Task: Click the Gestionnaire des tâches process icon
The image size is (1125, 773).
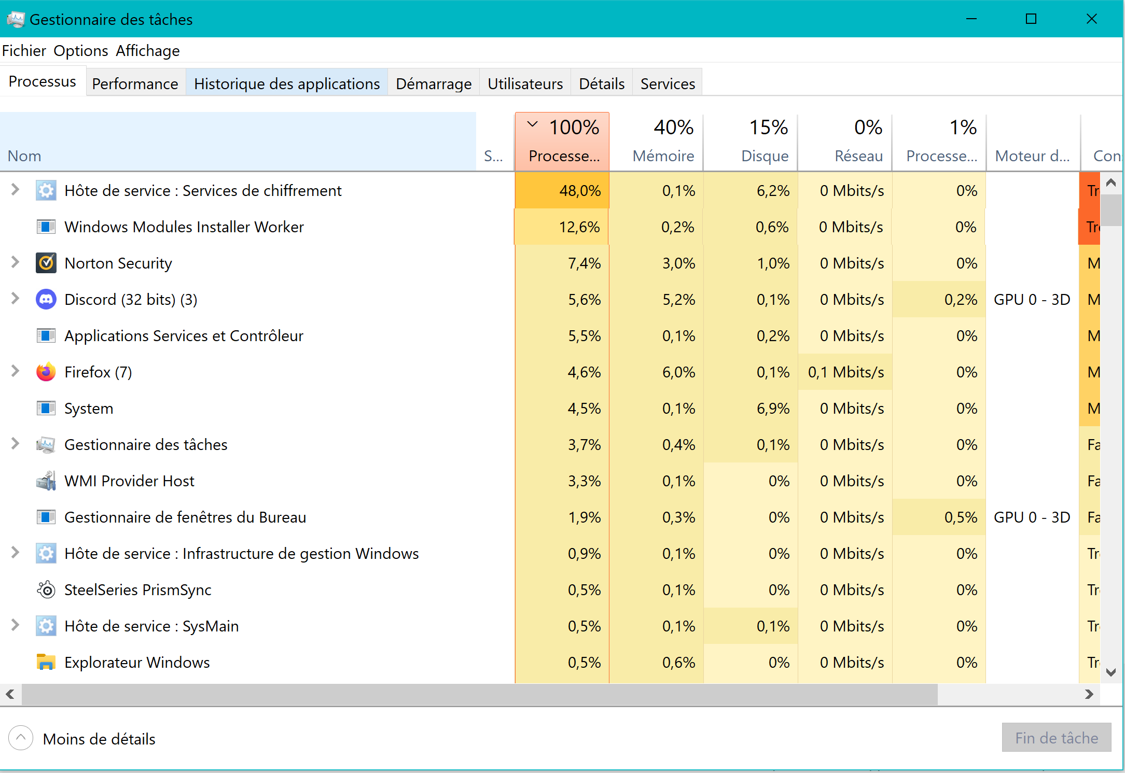Action: click(x=46, y=445)
